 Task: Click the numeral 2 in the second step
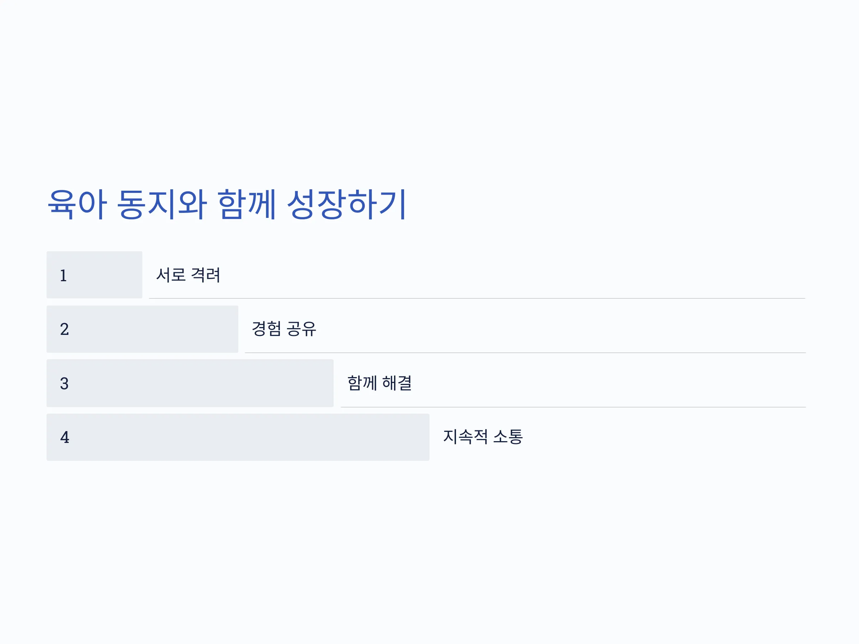pyautogui.click(x=64, y=329)
